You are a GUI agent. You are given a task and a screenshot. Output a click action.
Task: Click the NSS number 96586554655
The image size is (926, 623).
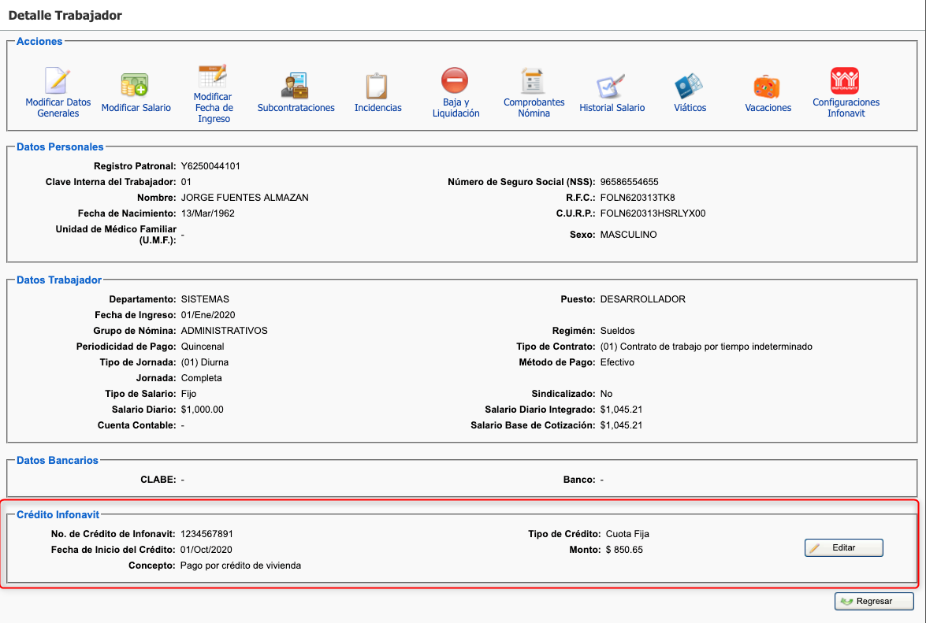click(x=629, y=182)
